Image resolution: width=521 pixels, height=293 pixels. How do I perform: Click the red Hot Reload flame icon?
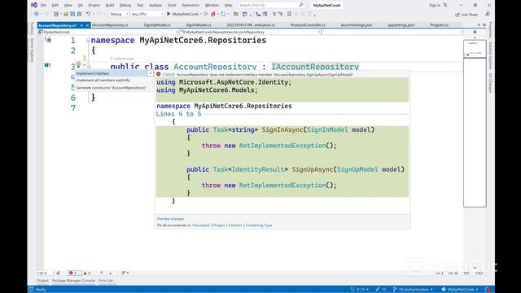[213, 14]
